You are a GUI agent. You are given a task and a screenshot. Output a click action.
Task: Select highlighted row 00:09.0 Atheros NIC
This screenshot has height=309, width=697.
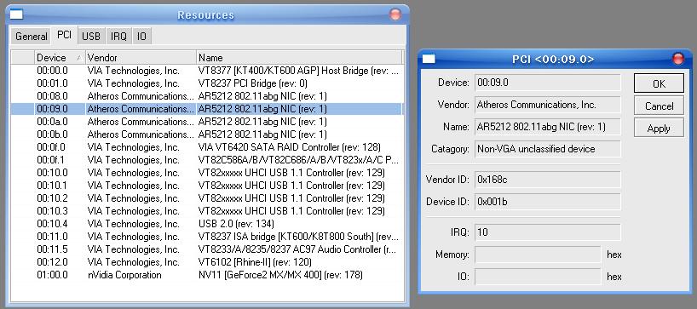pyautogui.click(x=207, y=109)
